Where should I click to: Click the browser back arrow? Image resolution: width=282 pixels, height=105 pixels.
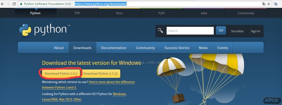2,4
